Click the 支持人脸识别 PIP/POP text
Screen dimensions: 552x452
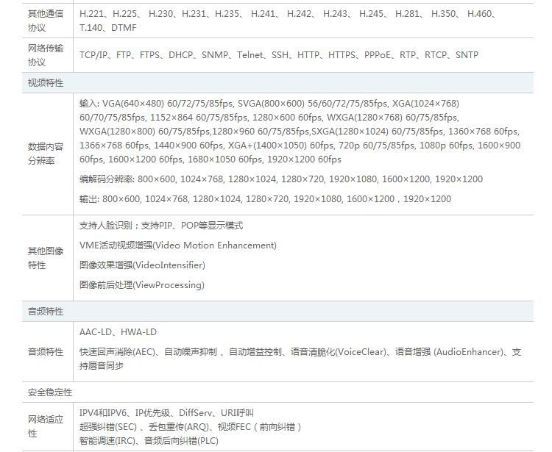160,226
